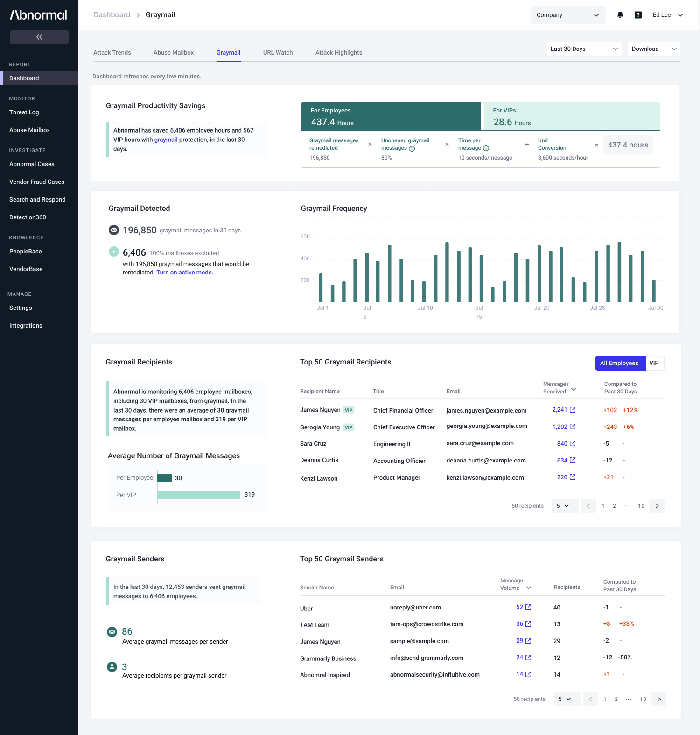
Task: Expand the Download dropdown
Action: coord(654,49)
